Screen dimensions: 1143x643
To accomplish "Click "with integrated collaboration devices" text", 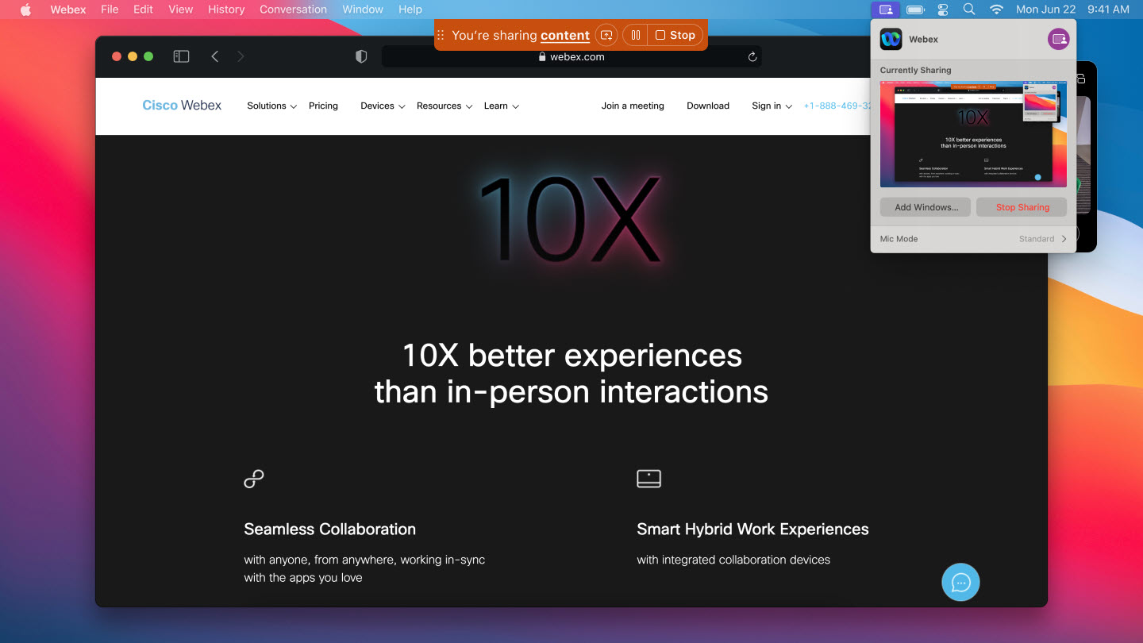I will click(x=733, y=560).
